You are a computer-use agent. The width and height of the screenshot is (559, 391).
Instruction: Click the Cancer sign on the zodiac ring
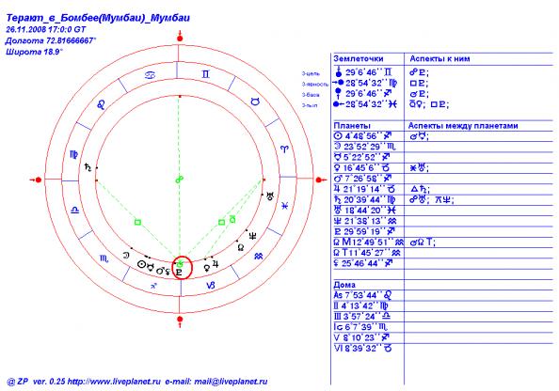coord(150,75)
